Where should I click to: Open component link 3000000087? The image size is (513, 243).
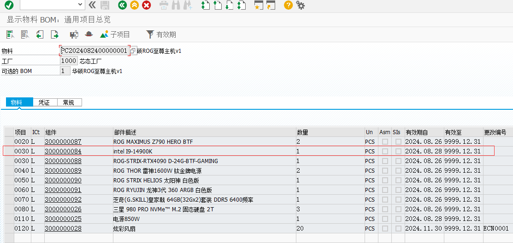63,141
